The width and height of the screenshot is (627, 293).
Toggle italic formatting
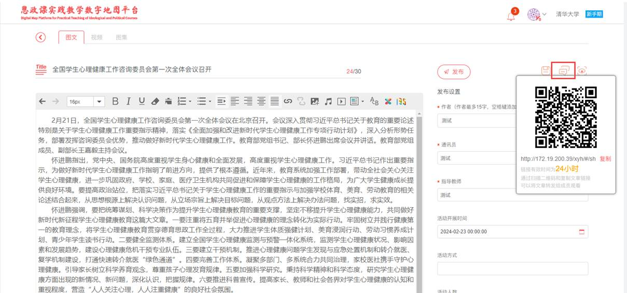pyautogui.click(x=128, y=101)
